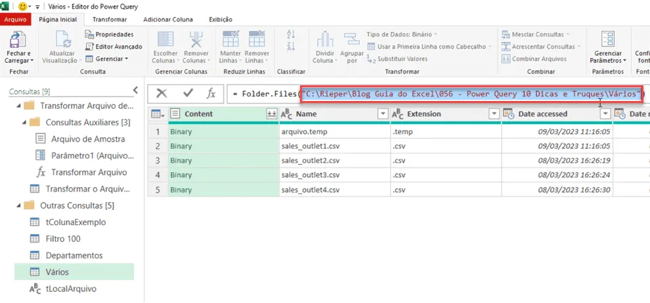The width and height of the screenshot is (650, 303).
Task: Click inside the formula bar
Action: 439,94
